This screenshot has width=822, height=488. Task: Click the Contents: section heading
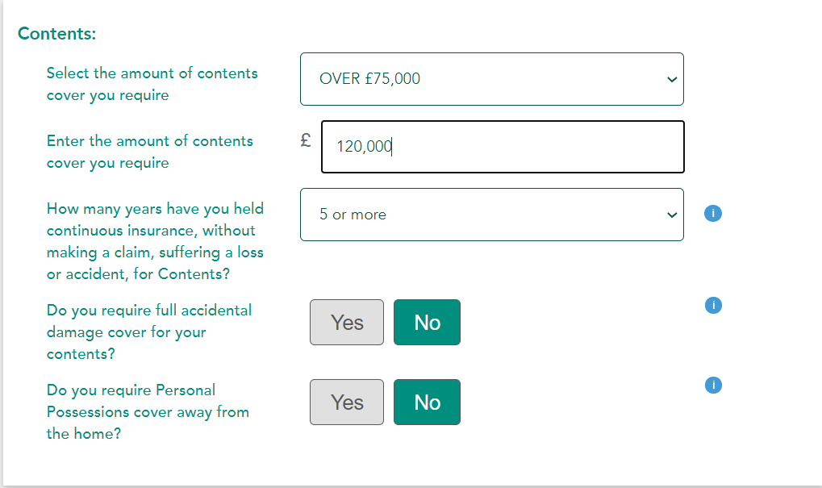(x=56, y=34)
